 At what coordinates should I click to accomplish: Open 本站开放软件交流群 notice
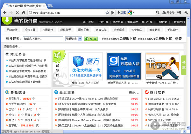(28, 66)
